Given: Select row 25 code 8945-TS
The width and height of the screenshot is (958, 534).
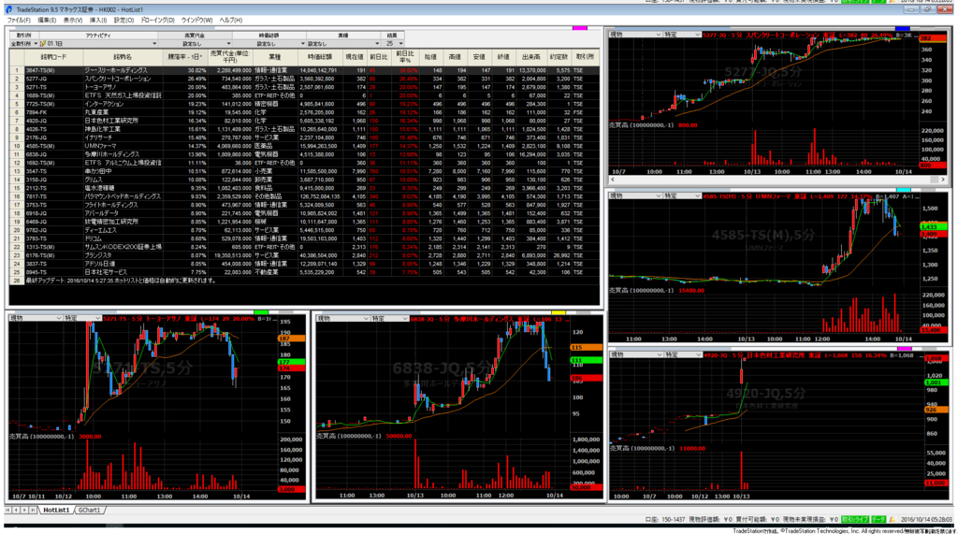Looking at the screenshot, I should tap(36, 272).
